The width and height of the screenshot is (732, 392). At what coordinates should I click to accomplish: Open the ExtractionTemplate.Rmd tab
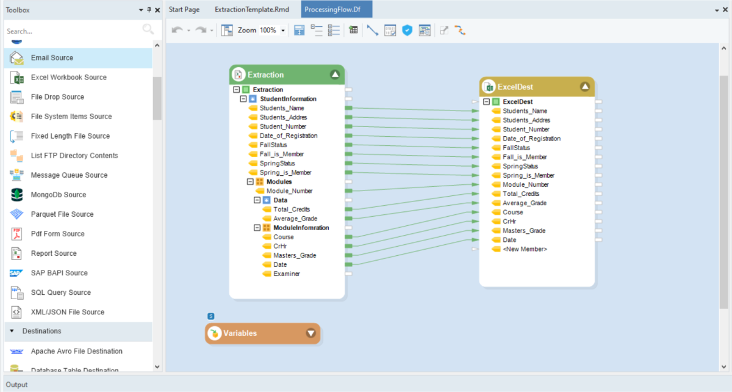point(252,9)
